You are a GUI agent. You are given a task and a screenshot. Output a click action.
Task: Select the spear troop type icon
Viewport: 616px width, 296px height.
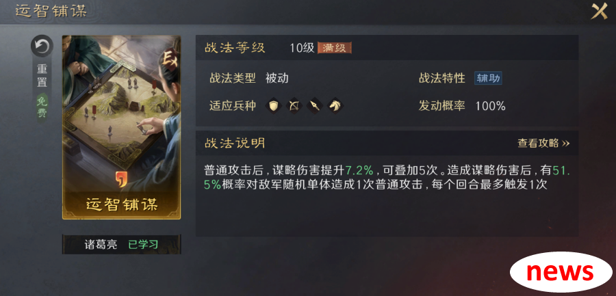[315, 105]
